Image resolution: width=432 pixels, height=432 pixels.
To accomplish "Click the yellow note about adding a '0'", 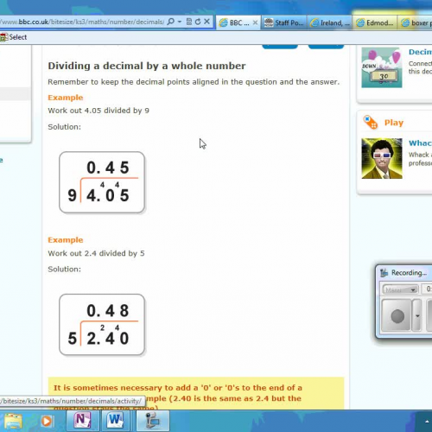I will tap(196, 393).
